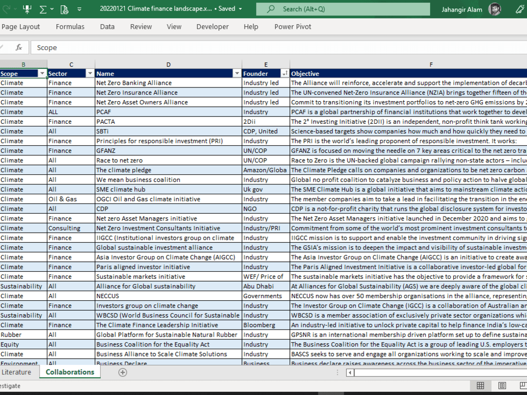This screenshot has width=527, height=395.
Task: Open the Formulas ribbon tab
Action: [70, 27]
